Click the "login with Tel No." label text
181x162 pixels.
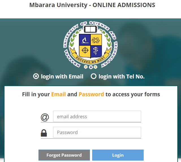121,76
